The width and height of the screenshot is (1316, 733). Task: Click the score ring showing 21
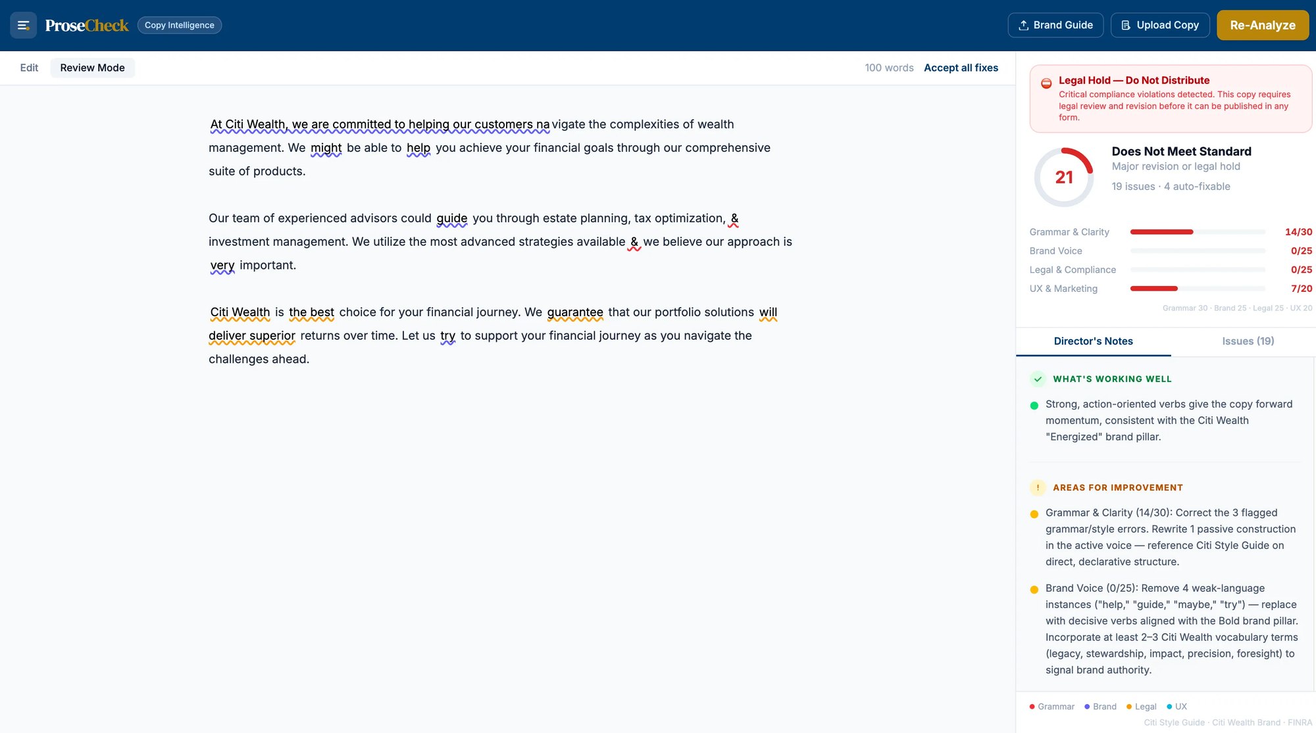pyautogui.click(x=1064, y=177)
